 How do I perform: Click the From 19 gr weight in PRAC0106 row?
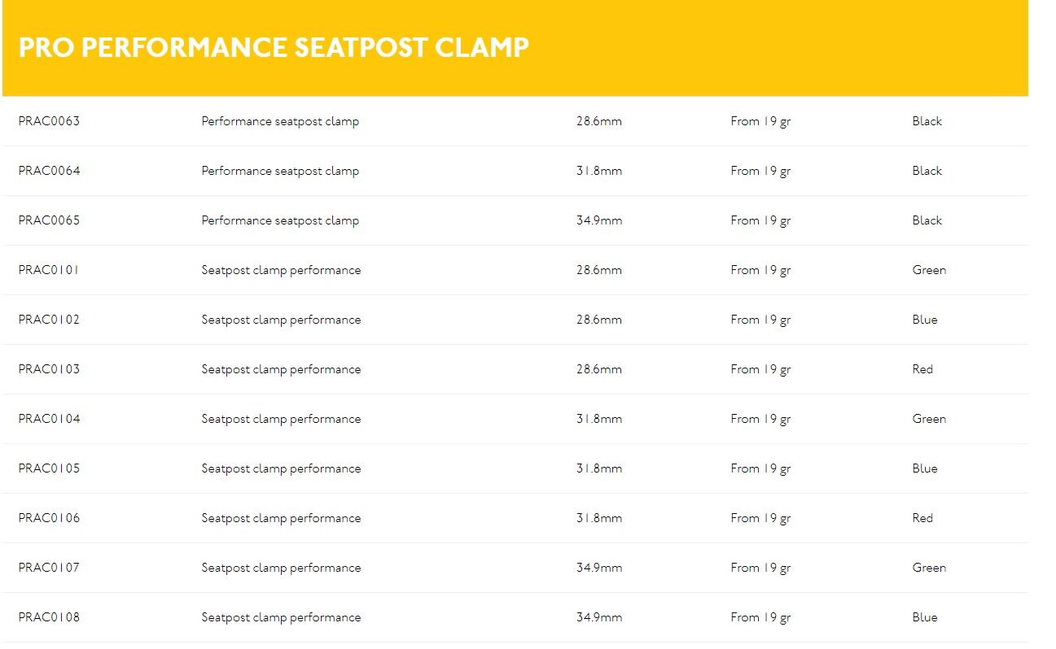(x=760, y=518)
